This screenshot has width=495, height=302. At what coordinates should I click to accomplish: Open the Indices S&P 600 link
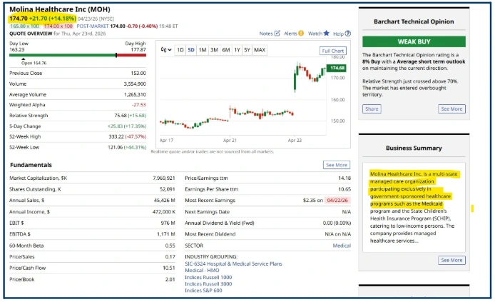click(203, 291)
